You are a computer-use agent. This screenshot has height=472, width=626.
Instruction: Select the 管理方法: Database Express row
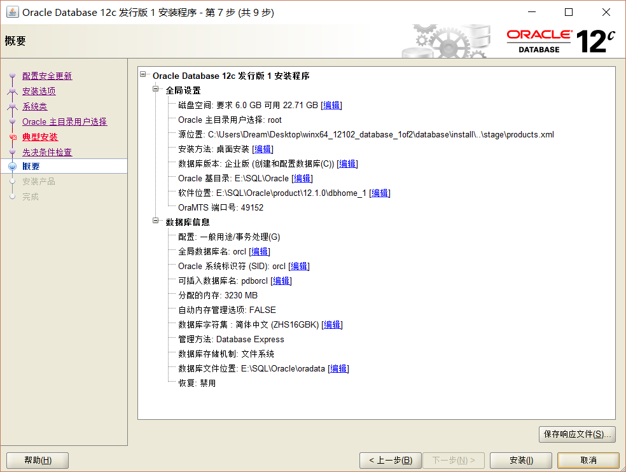(231, 340)
